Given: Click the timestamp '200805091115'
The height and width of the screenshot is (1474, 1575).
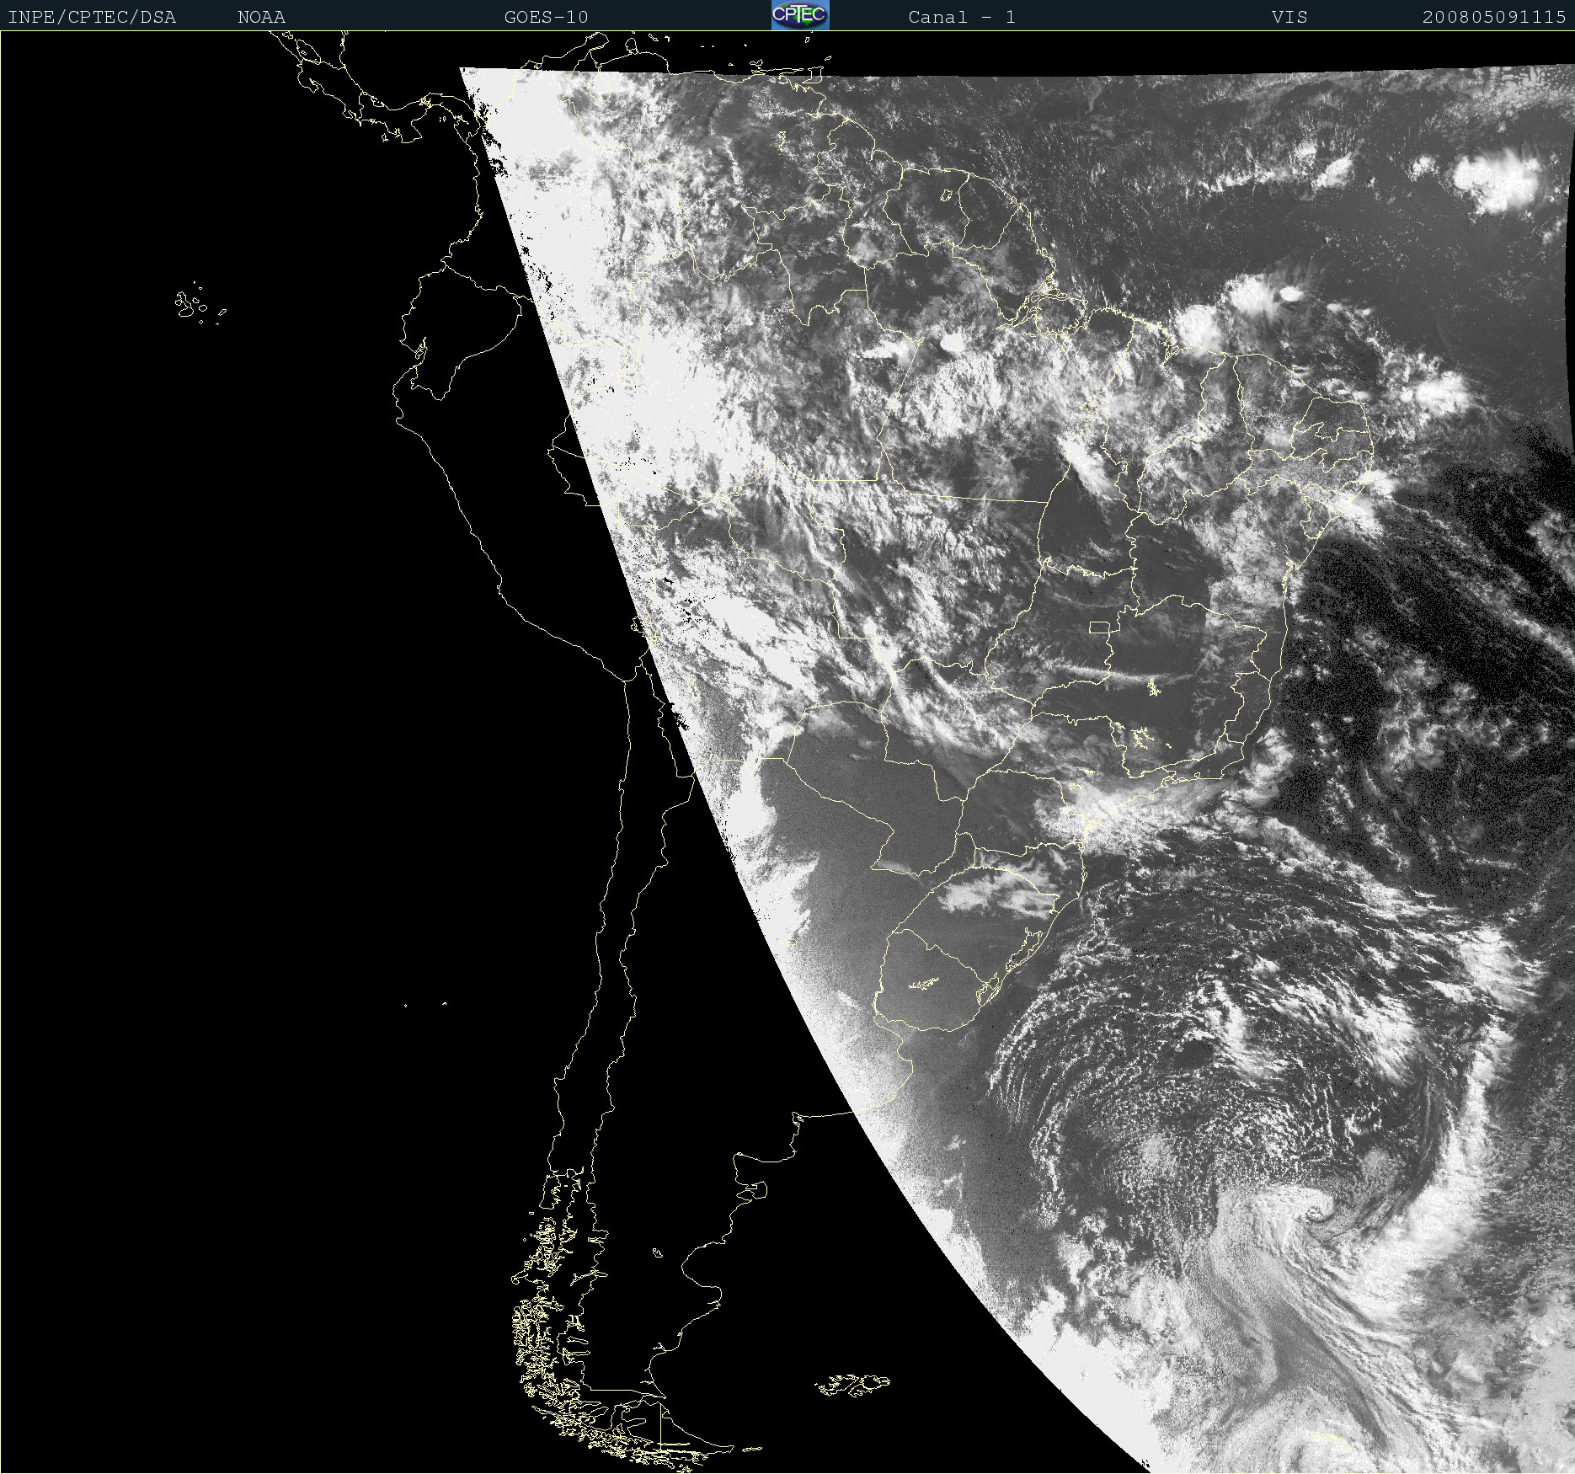Looking at the screenshot, I should [1494, 17].
